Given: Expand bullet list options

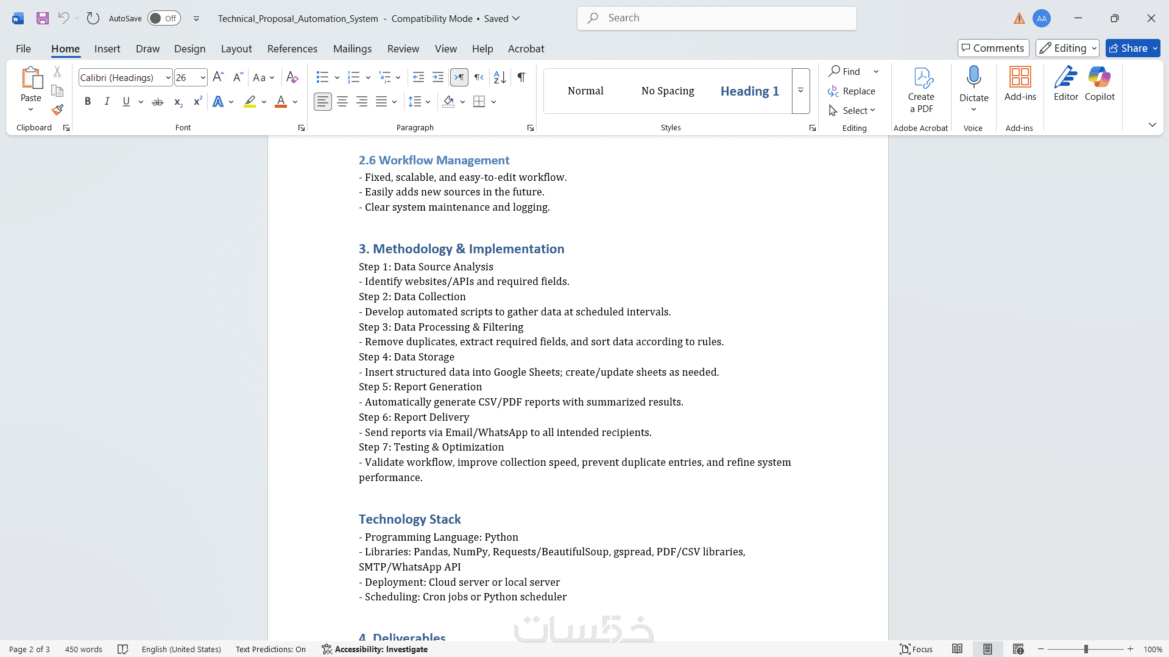Looking at the screenshot, I should tap(337, 77).
